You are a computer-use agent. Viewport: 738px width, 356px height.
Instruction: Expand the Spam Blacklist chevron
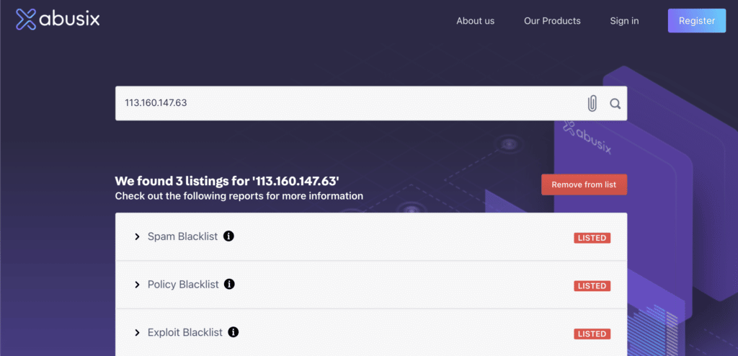pyautogui.click(x=137, y=236)
